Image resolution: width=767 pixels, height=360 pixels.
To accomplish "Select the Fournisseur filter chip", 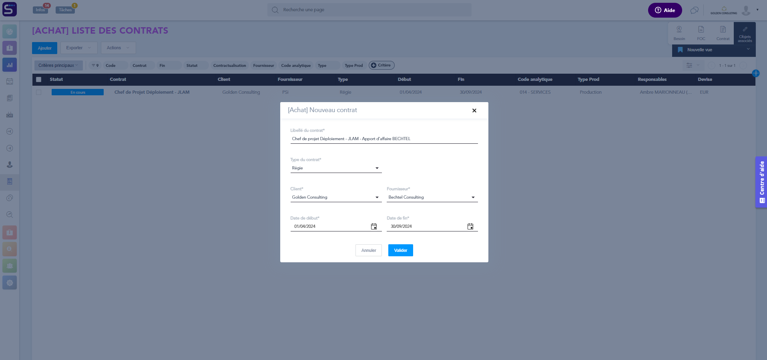I will [x=263, y=65].
